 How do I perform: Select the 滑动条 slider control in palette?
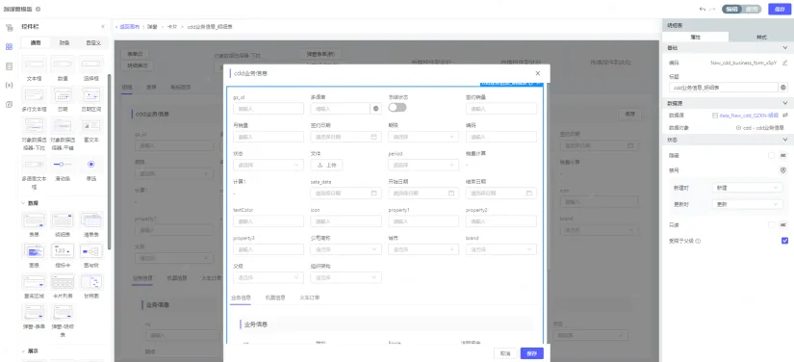(63, 164)
